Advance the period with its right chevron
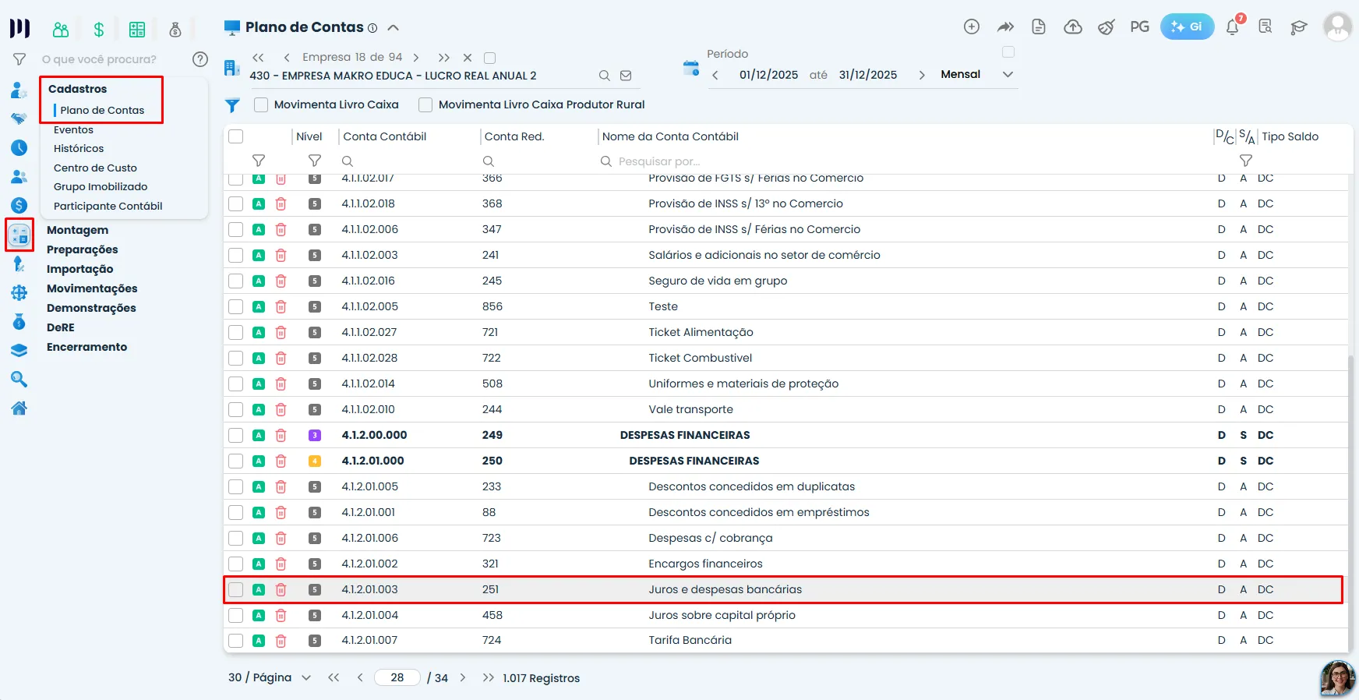Viewport: 1359px width, 700px height. pos(922,75)
